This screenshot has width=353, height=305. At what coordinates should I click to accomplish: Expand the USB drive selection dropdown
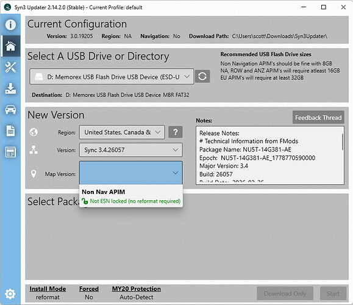pyautogui.click(x=112, y=77)
